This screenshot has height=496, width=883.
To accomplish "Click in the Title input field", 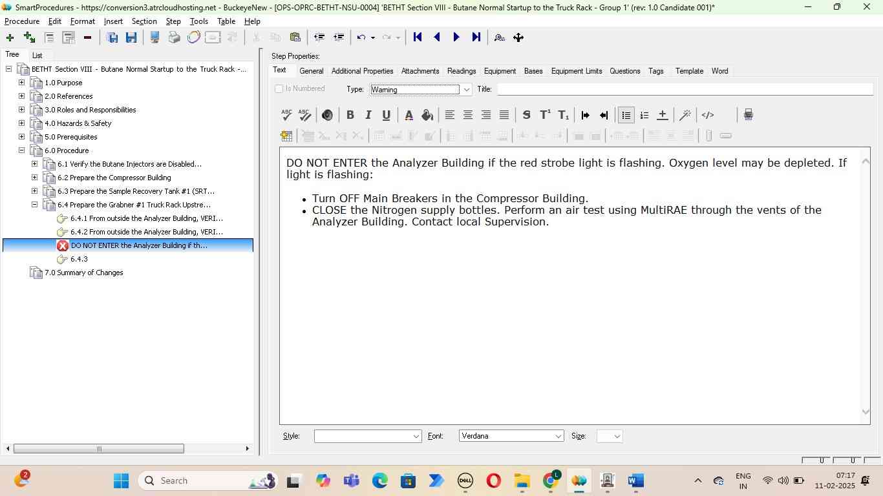I will [685, 89].
